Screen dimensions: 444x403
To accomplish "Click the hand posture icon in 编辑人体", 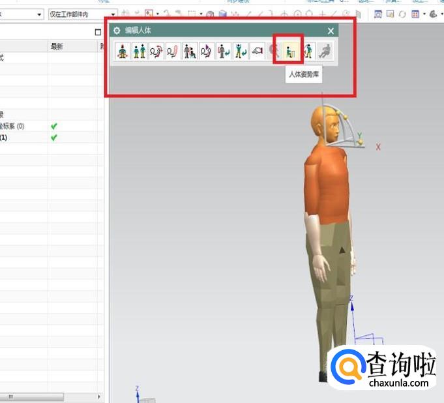I will click(x=258, y=51).
